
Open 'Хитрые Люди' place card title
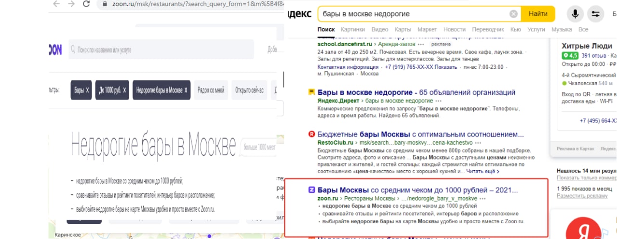tap(587, 46)
